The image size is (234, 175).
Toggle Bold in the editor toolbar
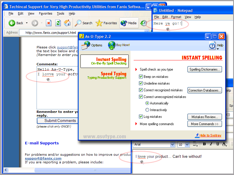pos(204,144)
